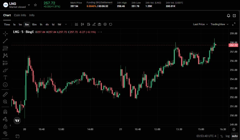Open the Last Price dropdown
The width and height of the screenshot is (240, 140).
click(200, 24)
